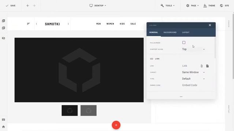Open the Page settings menu
The height and width of the screenshot is (131, 234).
click(x=192, y=6)
